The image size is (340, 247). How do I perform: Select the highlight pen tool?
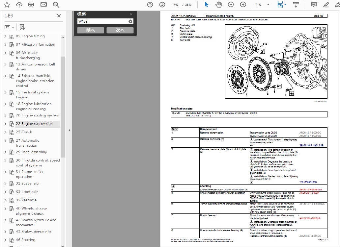(326, 5)
